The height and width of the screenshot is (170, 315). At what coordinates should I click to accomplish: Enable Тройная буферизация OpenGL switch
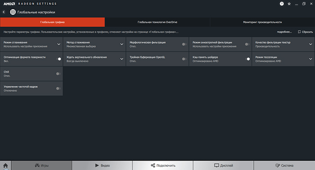point(184,59)
